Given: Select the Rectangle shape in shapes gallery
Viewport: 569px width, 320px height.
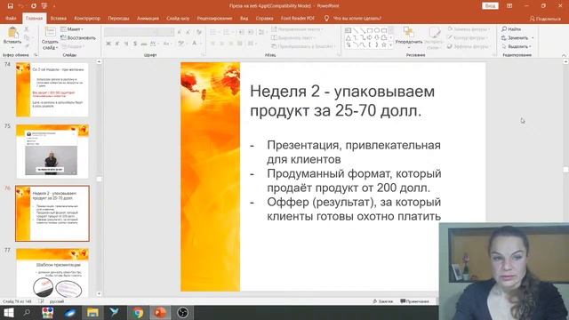Looking at the screenshot, I should 370,30.
